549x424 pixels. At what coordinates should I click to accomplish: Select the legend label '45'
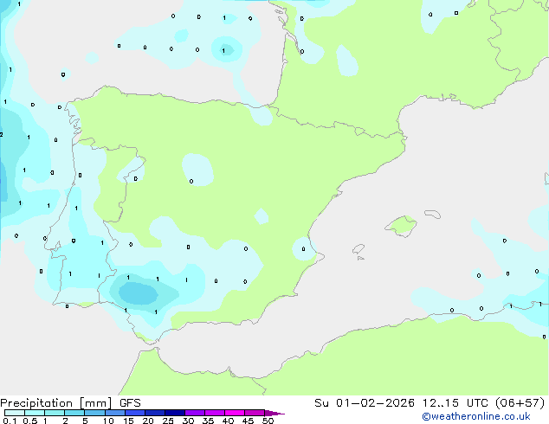click(248, 421)
